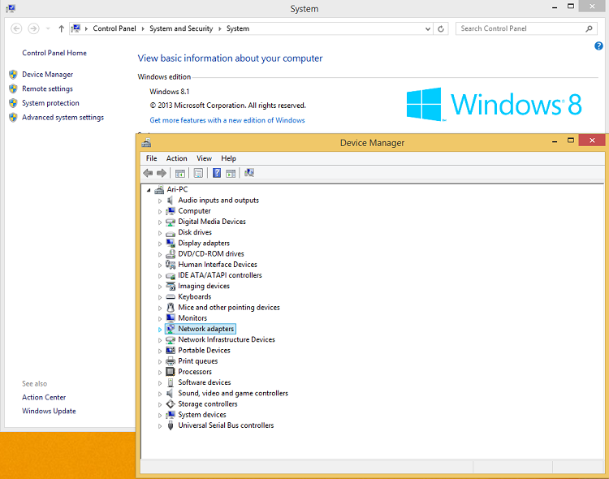Open the address bar history dropdown arrow
Viewport: 609px width, 479px height.
point(428,28)
